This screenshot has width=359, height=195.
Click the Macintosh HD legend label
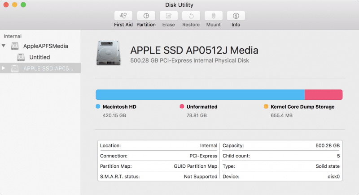click(x=119, y=107)
